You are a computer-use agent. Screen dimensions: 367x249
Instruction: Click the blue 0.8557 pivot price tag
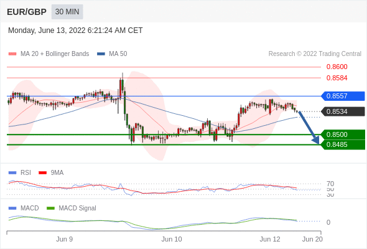(x=343, y=96)
